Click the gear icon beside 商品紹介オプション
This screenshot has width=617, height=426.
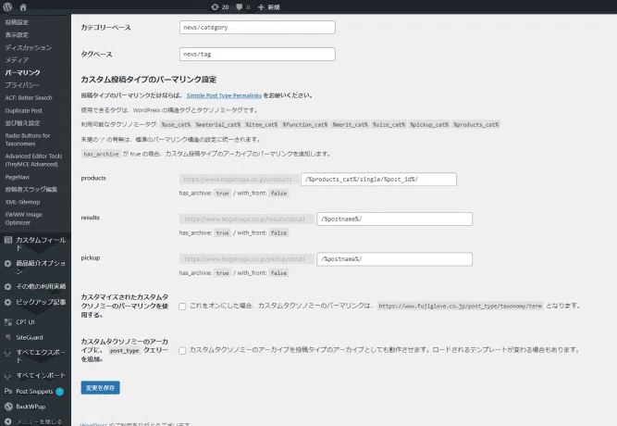pyautogui.click(x=8, y=263)
